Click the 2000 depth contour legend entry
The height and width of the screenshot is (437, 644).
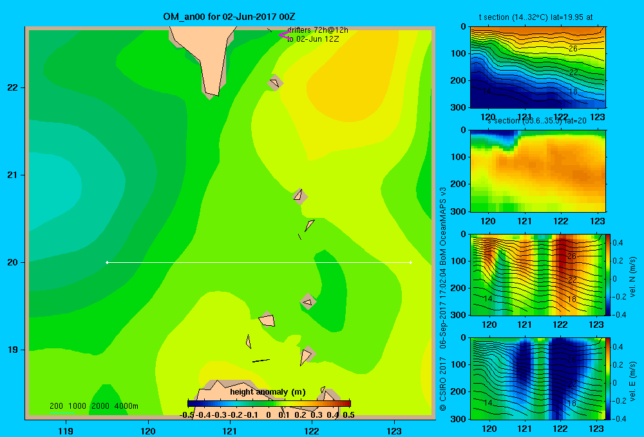tap(100, 406)
